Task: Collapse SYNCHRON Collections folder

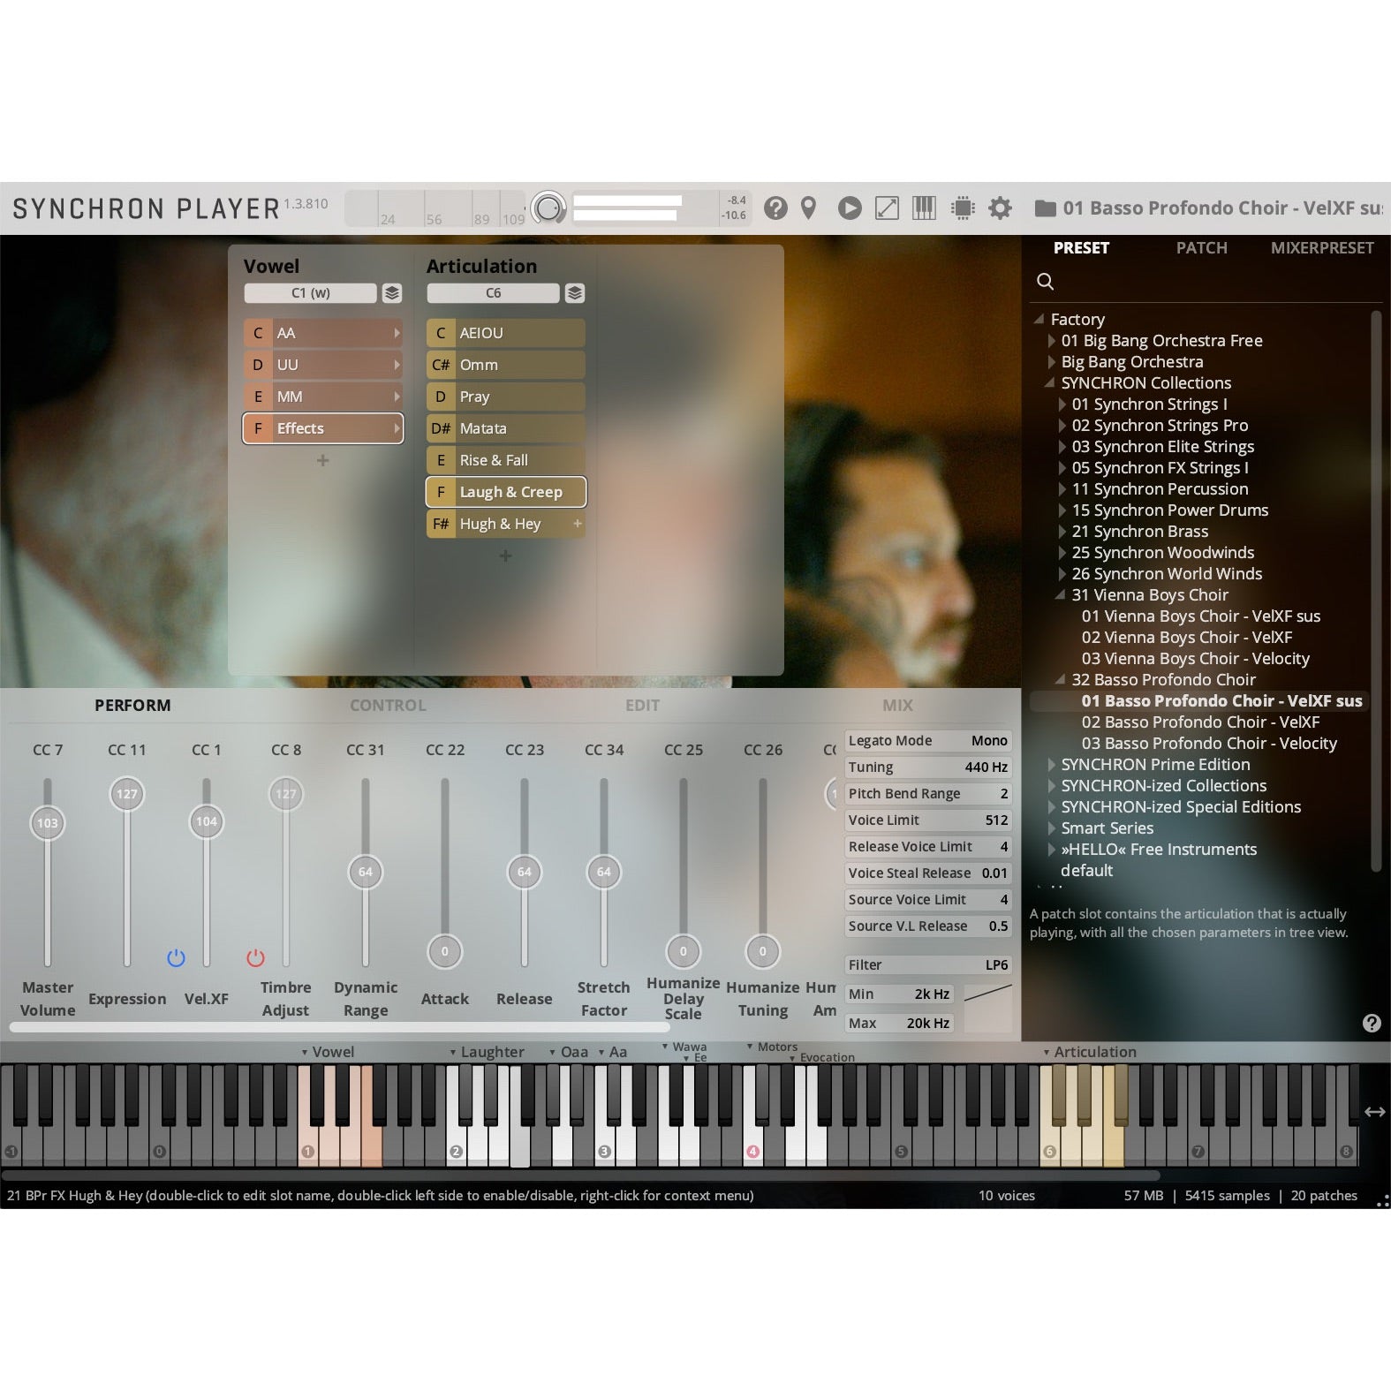Action: tap(1050, 382)
